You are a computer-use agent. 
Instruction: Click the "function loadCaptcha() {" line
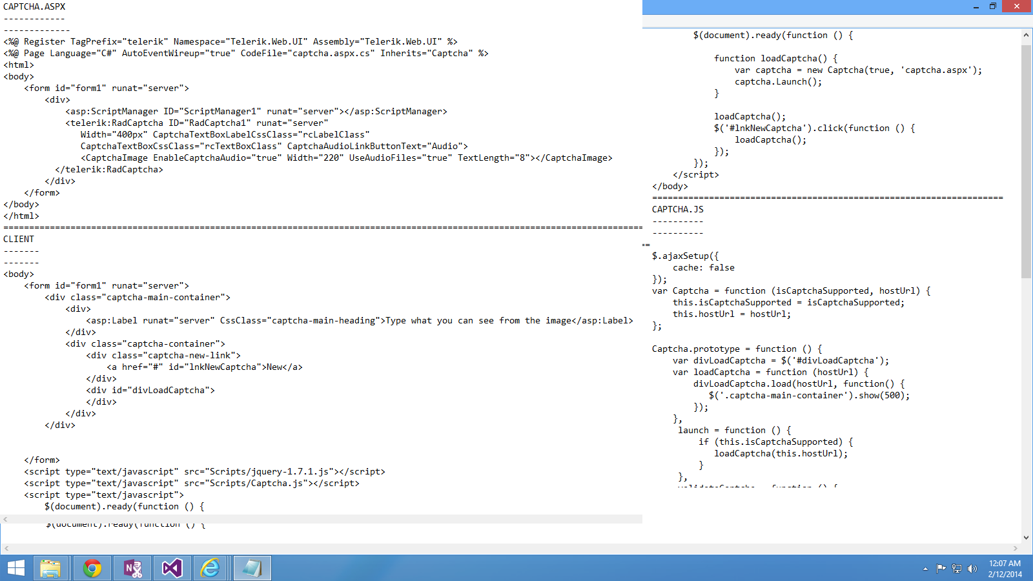[776, 58]
